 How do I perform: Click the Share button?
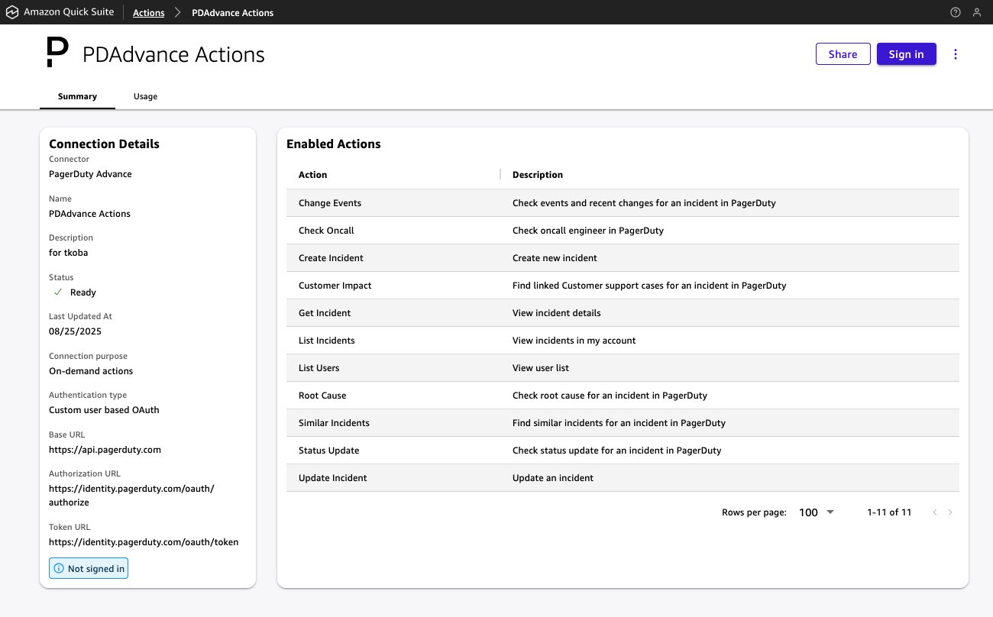click(843, 54)
